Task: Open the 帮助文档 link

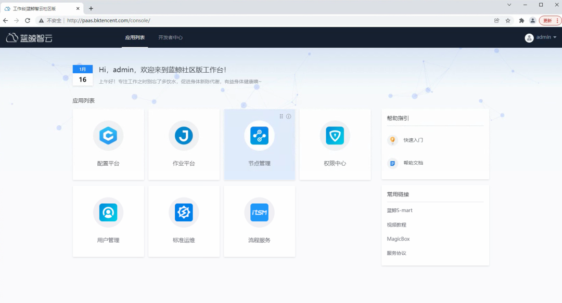Action: pos(413,163)
